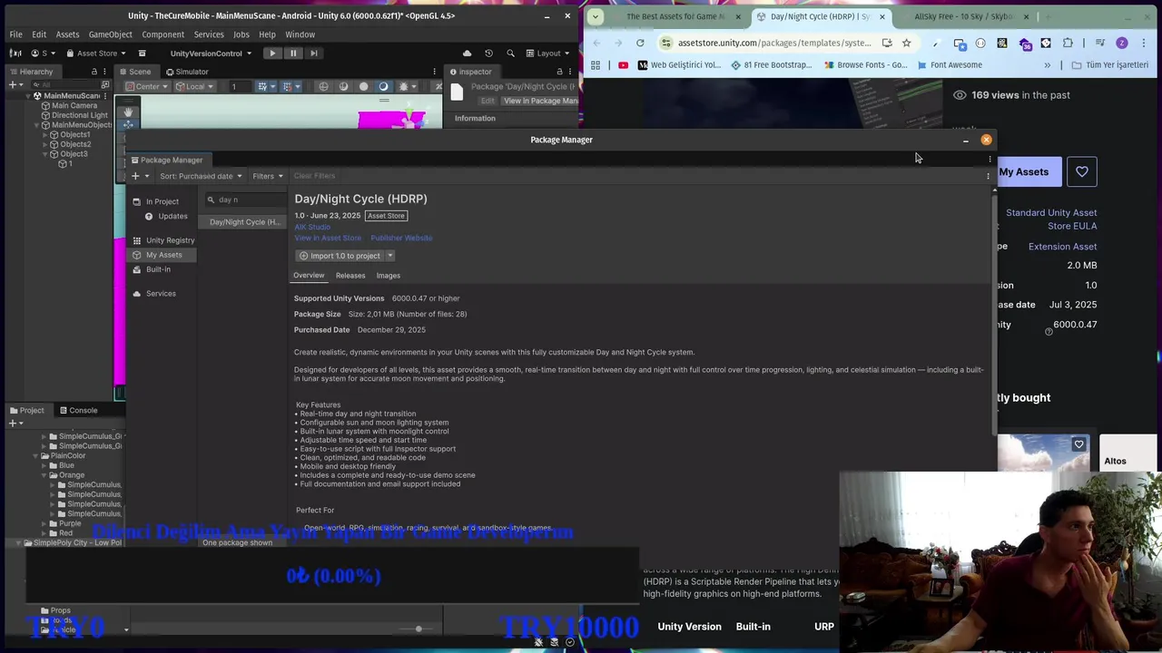This screenshot has width=1162, height=653.
Task: Click View in Package Manager button in Inspector
Action: [540, 101]
